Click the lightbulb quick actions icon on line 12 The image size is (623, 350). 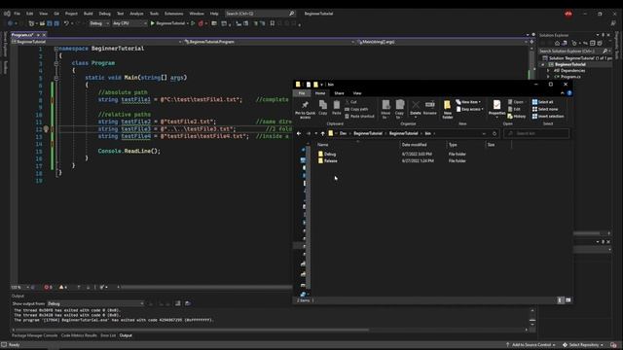coord(46,129)
